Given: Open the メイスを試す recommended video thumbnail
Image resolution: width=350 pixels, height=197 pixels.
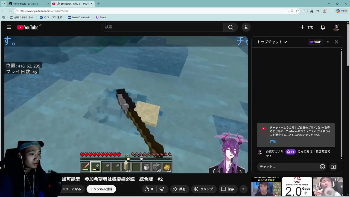Looking at the screenshot, I should pos(266,187).
